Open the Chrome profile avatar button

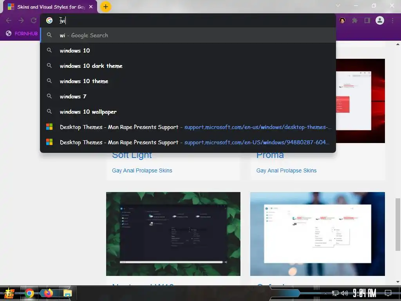(x=380, y=20)
